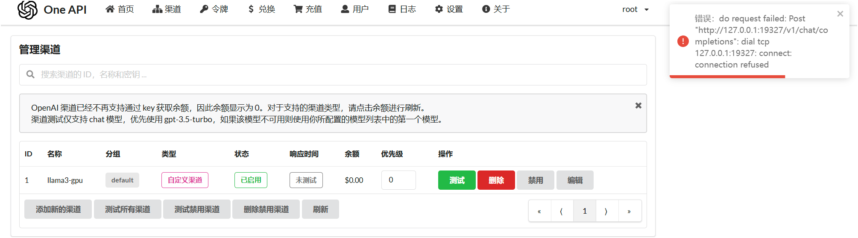Click the key icon for 令牌

(204, 9)
